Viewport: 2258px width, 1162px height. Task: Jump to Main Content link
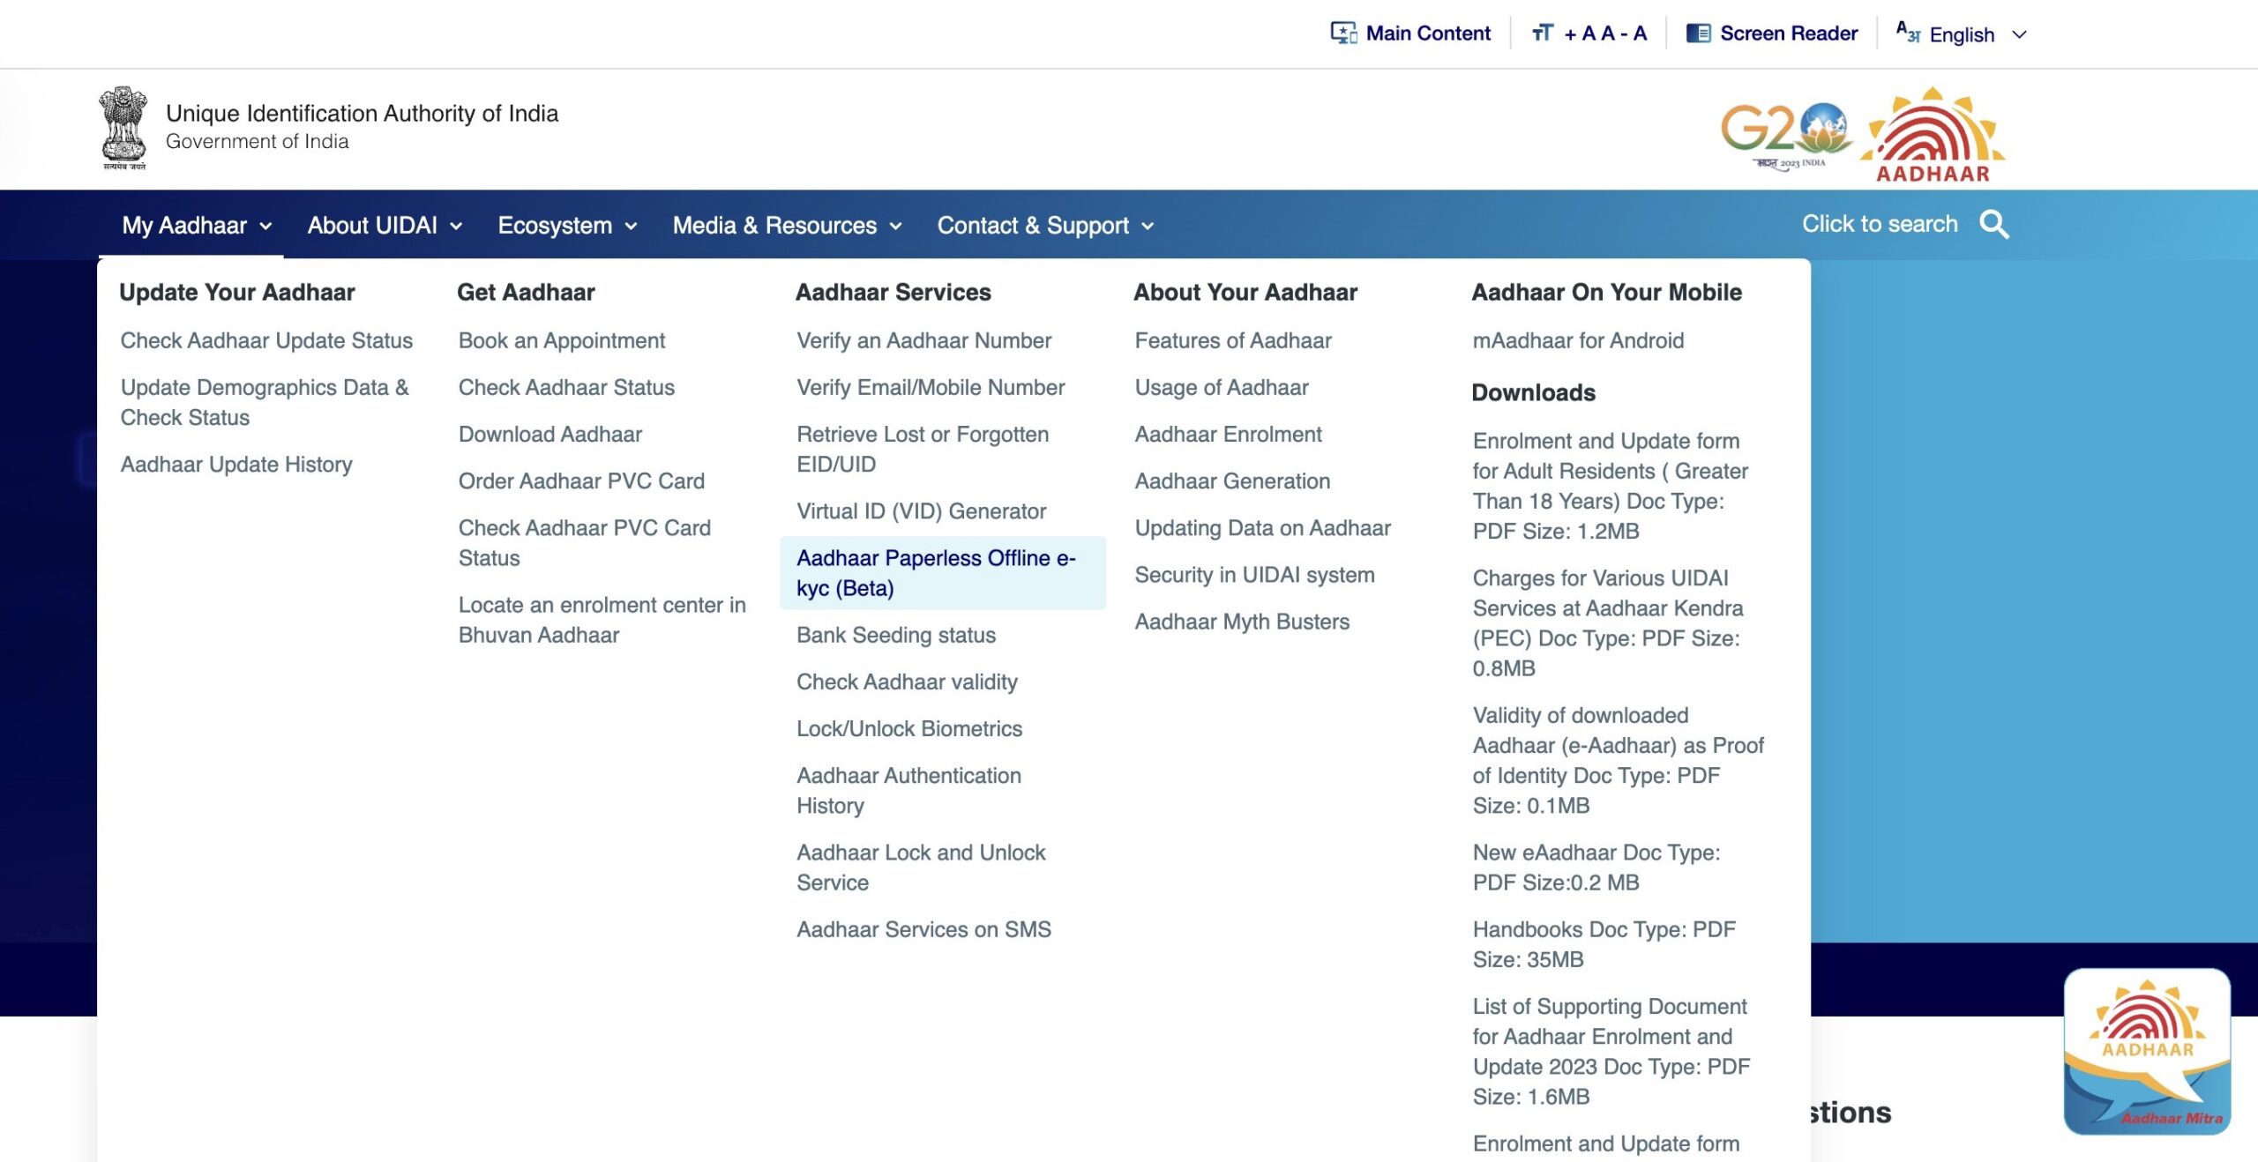(x=1428, y=34)
